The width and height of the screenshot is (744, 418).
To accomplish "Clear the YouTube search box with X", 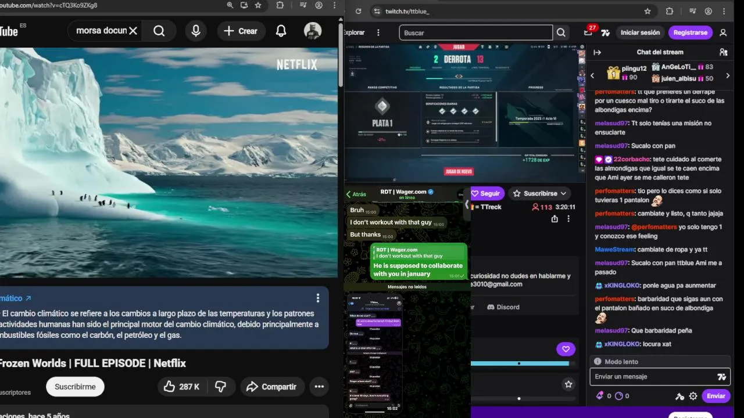I will pyautogui.click(x=133, y=31).
